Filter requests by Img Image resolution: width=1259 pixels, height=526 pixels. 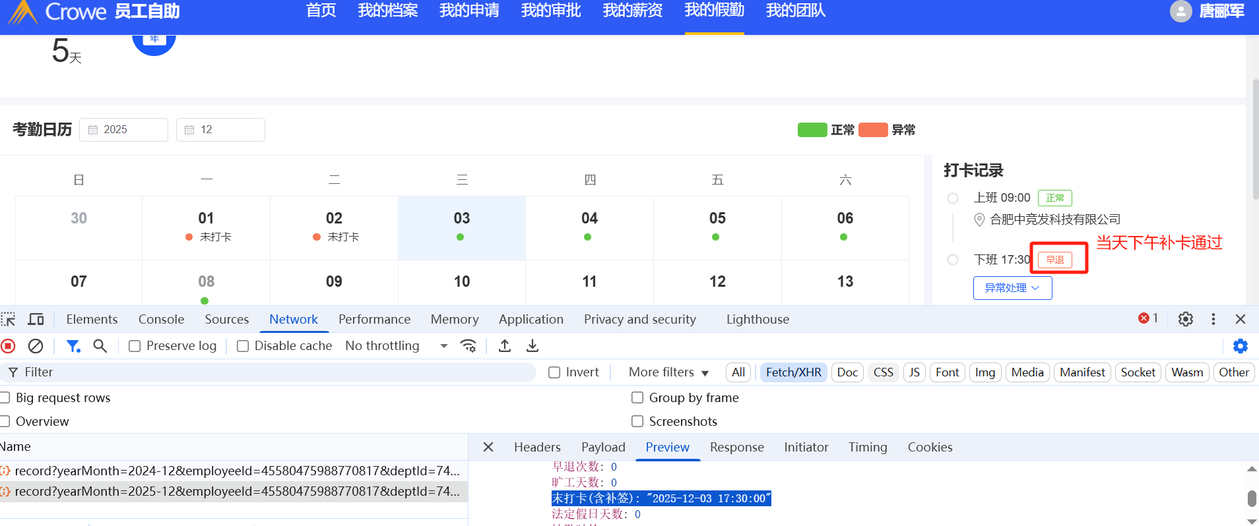click(x=985, y=372)
